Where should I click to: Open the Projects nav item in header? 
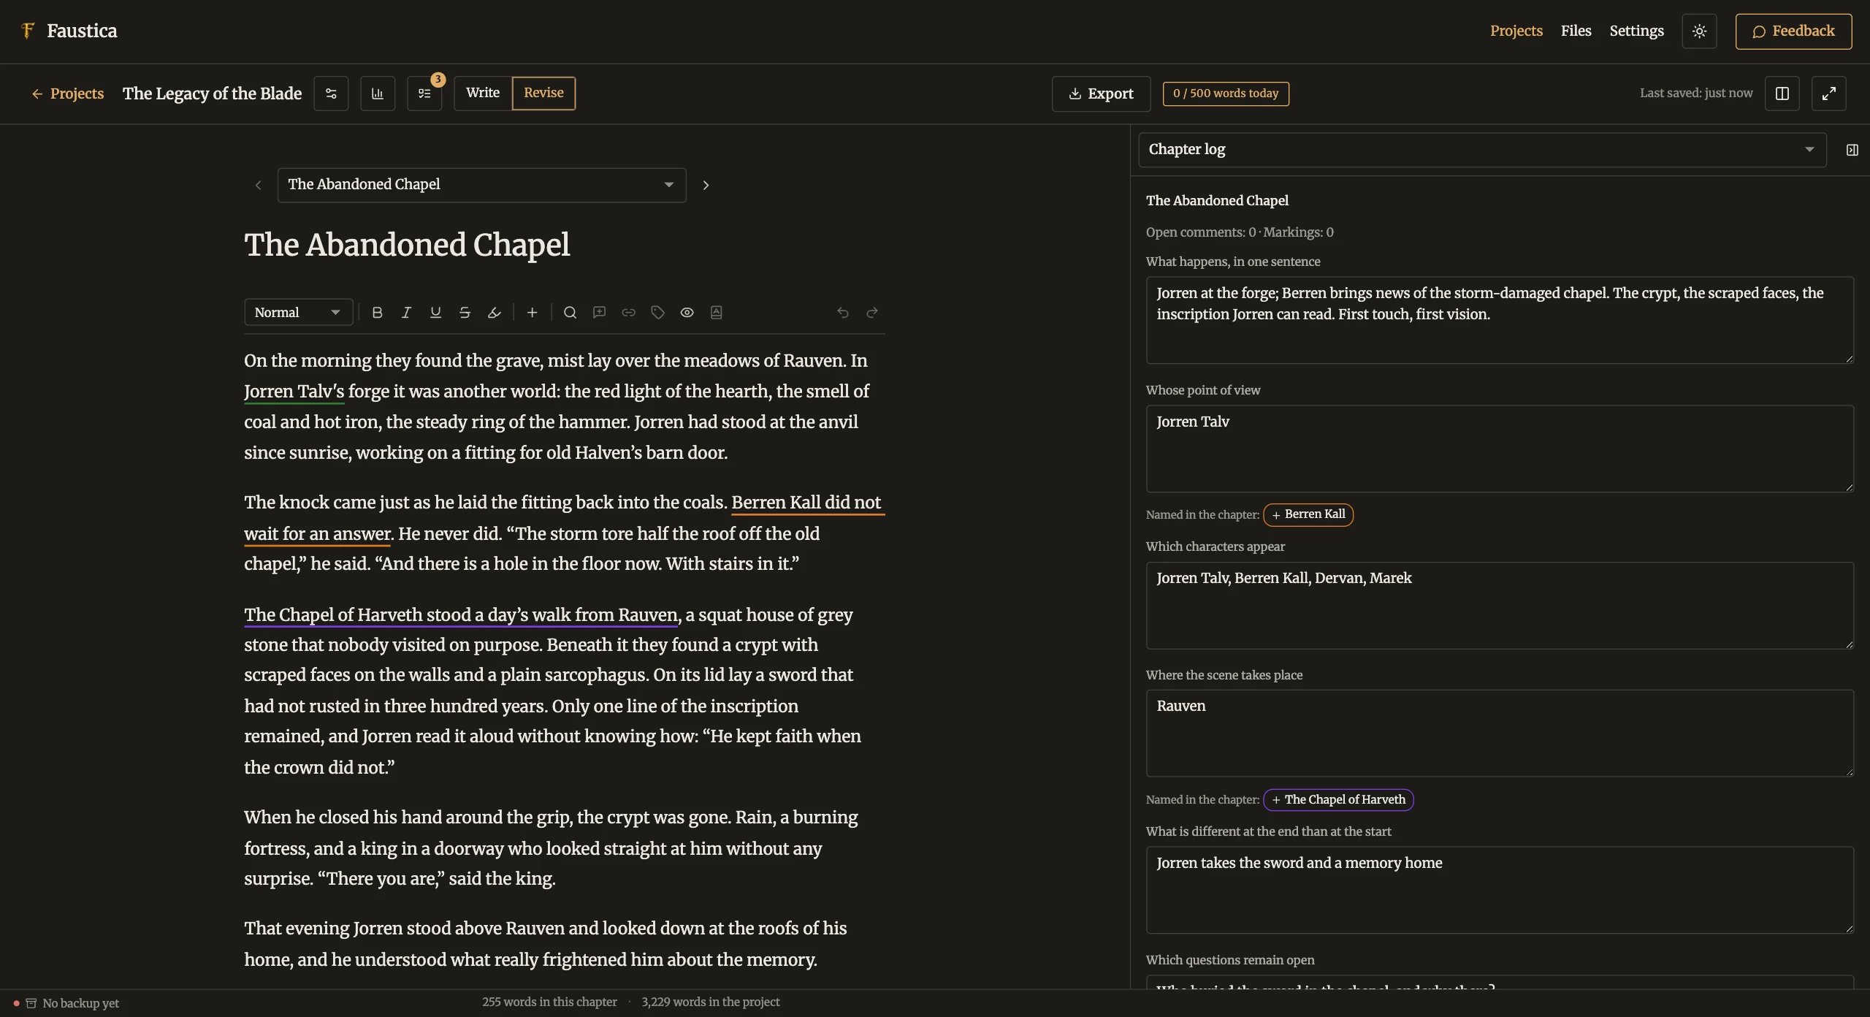tap(1516, 31)
